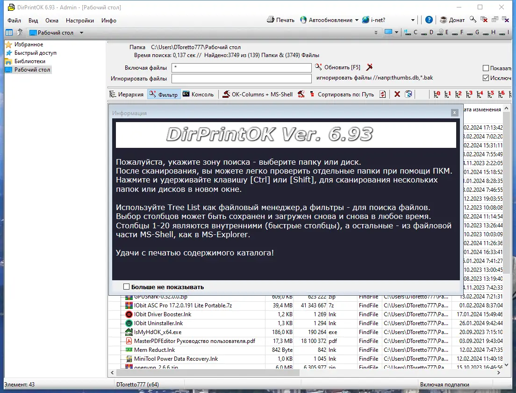Check the Больше не показывать checkbox

click(x=126, y=287)
